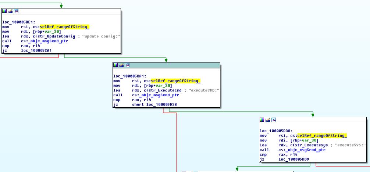Click var_30 operand in loc_100005CA1 block
Image resolution: width=370 pixels, height=172 pixels.
pos(163,86)
